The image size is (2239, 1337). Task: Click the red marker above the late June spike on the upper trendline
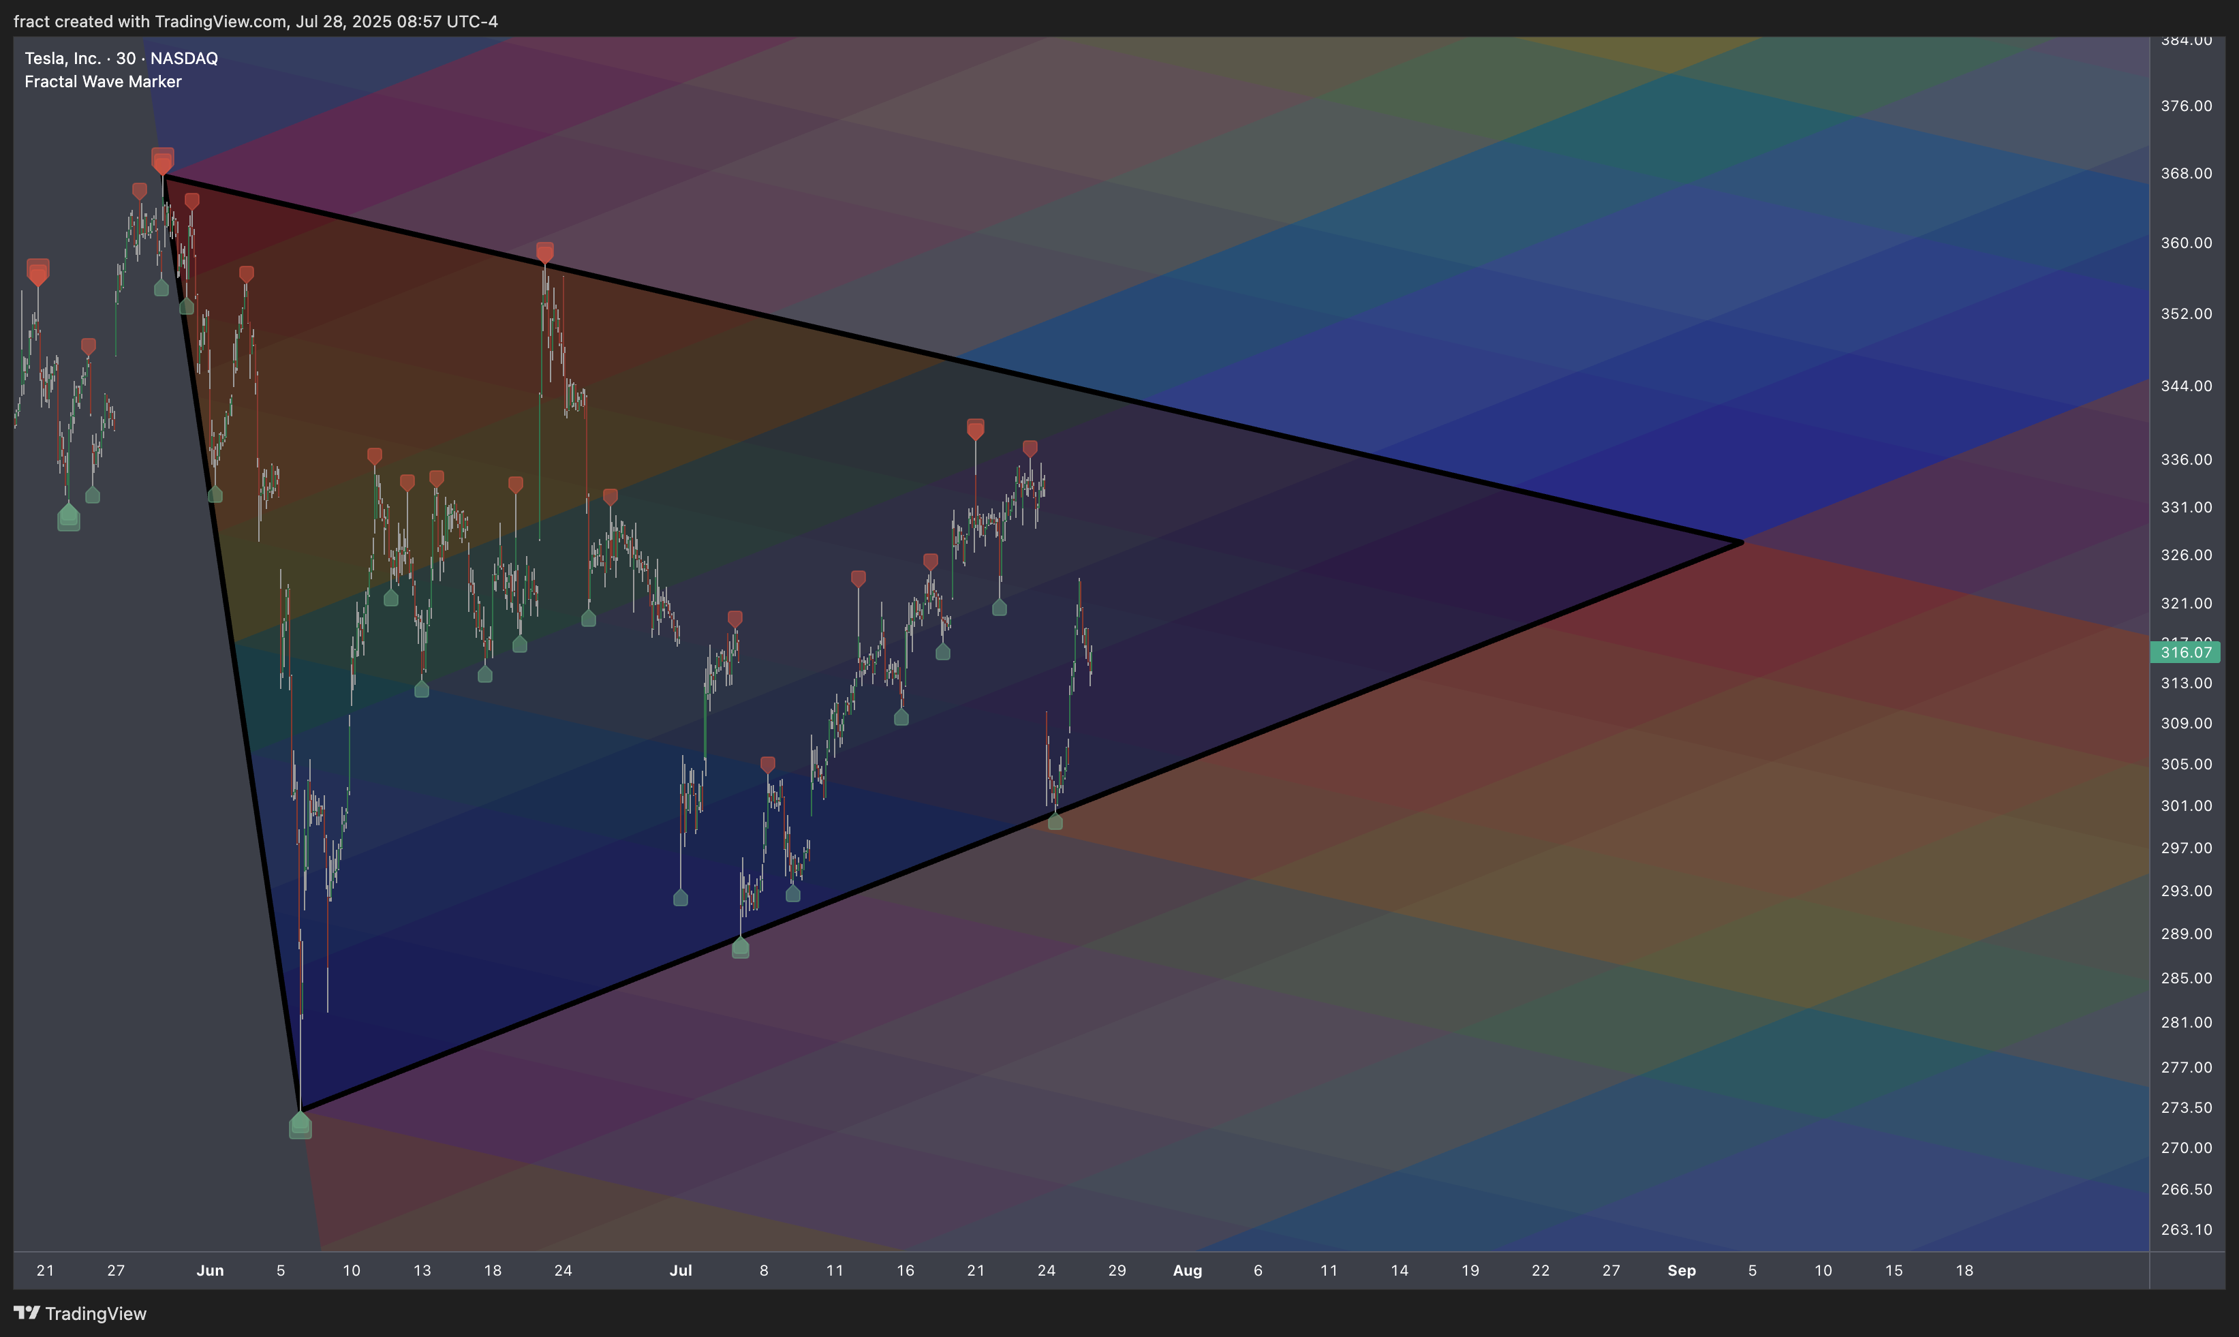(545, 252)
